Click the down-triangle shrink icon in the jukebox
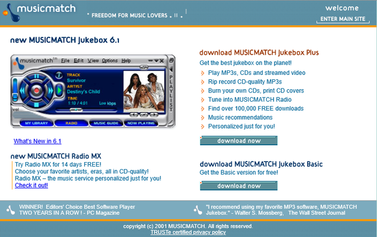Screen dimensions: 377x237 coord(156,60)
